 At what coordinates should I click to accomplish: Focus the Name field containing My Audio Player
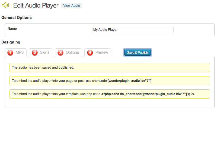coord(133,30)
